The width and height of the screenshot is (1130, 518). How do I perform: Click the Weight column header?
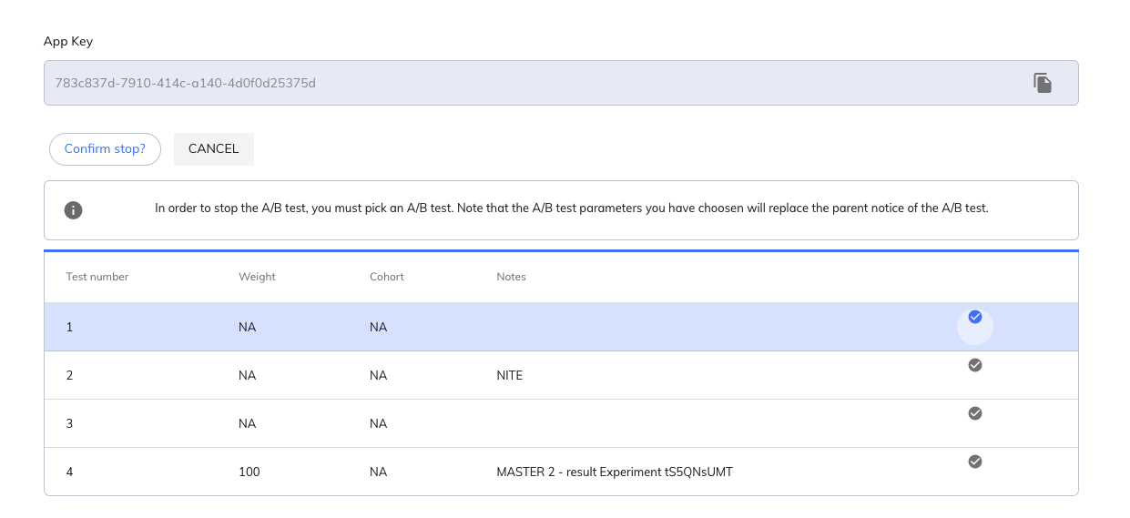click(257, 277)
